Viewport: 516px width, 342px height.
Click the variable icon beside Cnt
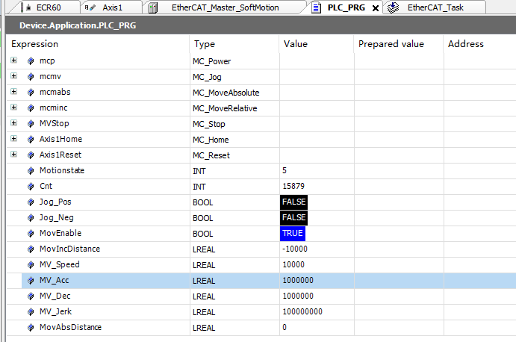[x=31, y=186]
